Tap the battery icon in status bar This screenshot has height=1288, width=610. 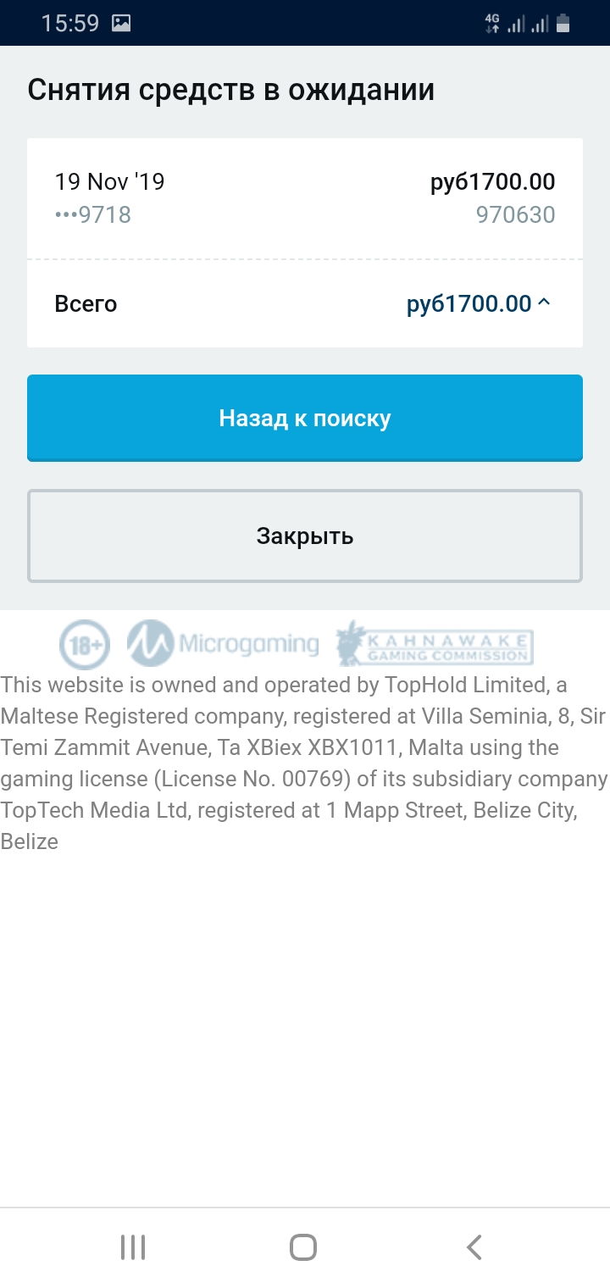point(563,23)
